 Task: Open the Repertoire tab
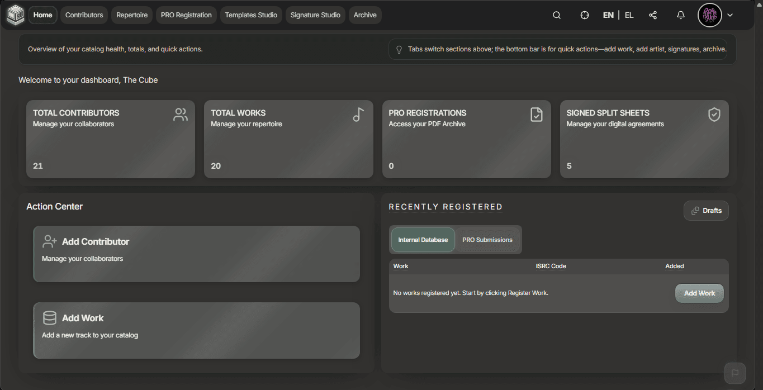[132, 15]
